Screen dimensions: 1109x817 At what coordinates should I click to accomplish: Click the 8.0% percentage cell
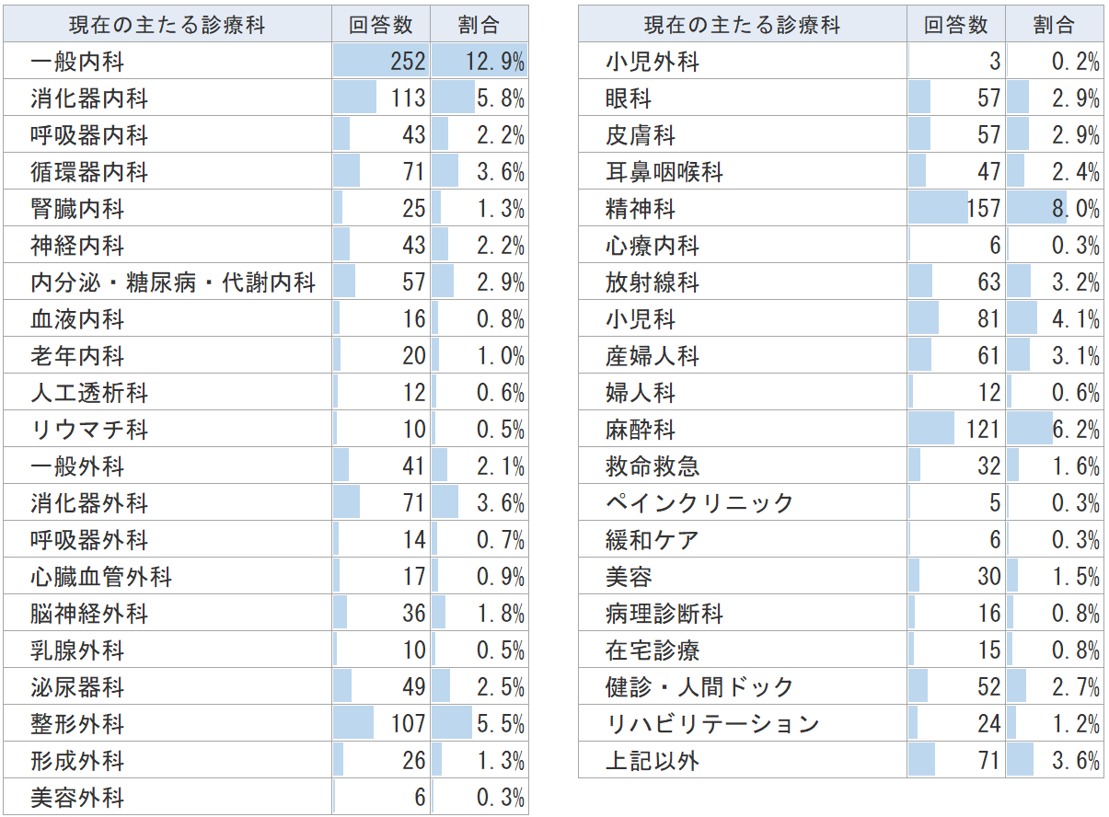coord(1054,209)
